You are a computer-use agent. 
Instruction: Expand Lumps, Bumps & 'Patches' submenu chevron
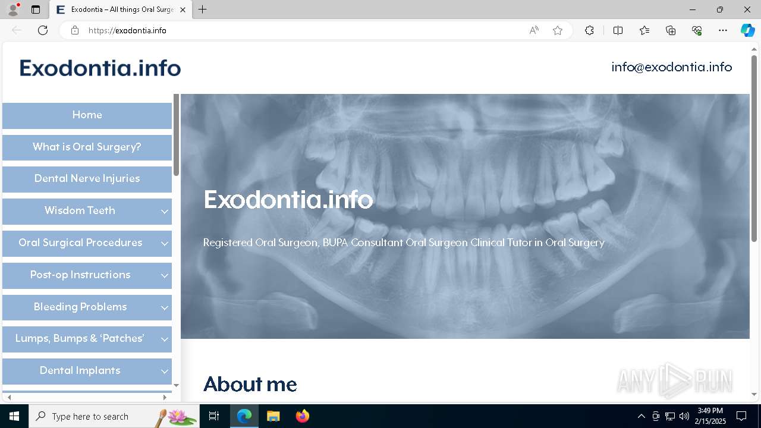click(164, 339)
